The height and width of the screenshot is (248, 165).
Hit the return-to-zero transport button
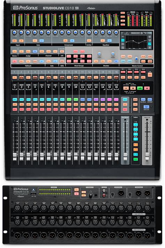[126, 88]
